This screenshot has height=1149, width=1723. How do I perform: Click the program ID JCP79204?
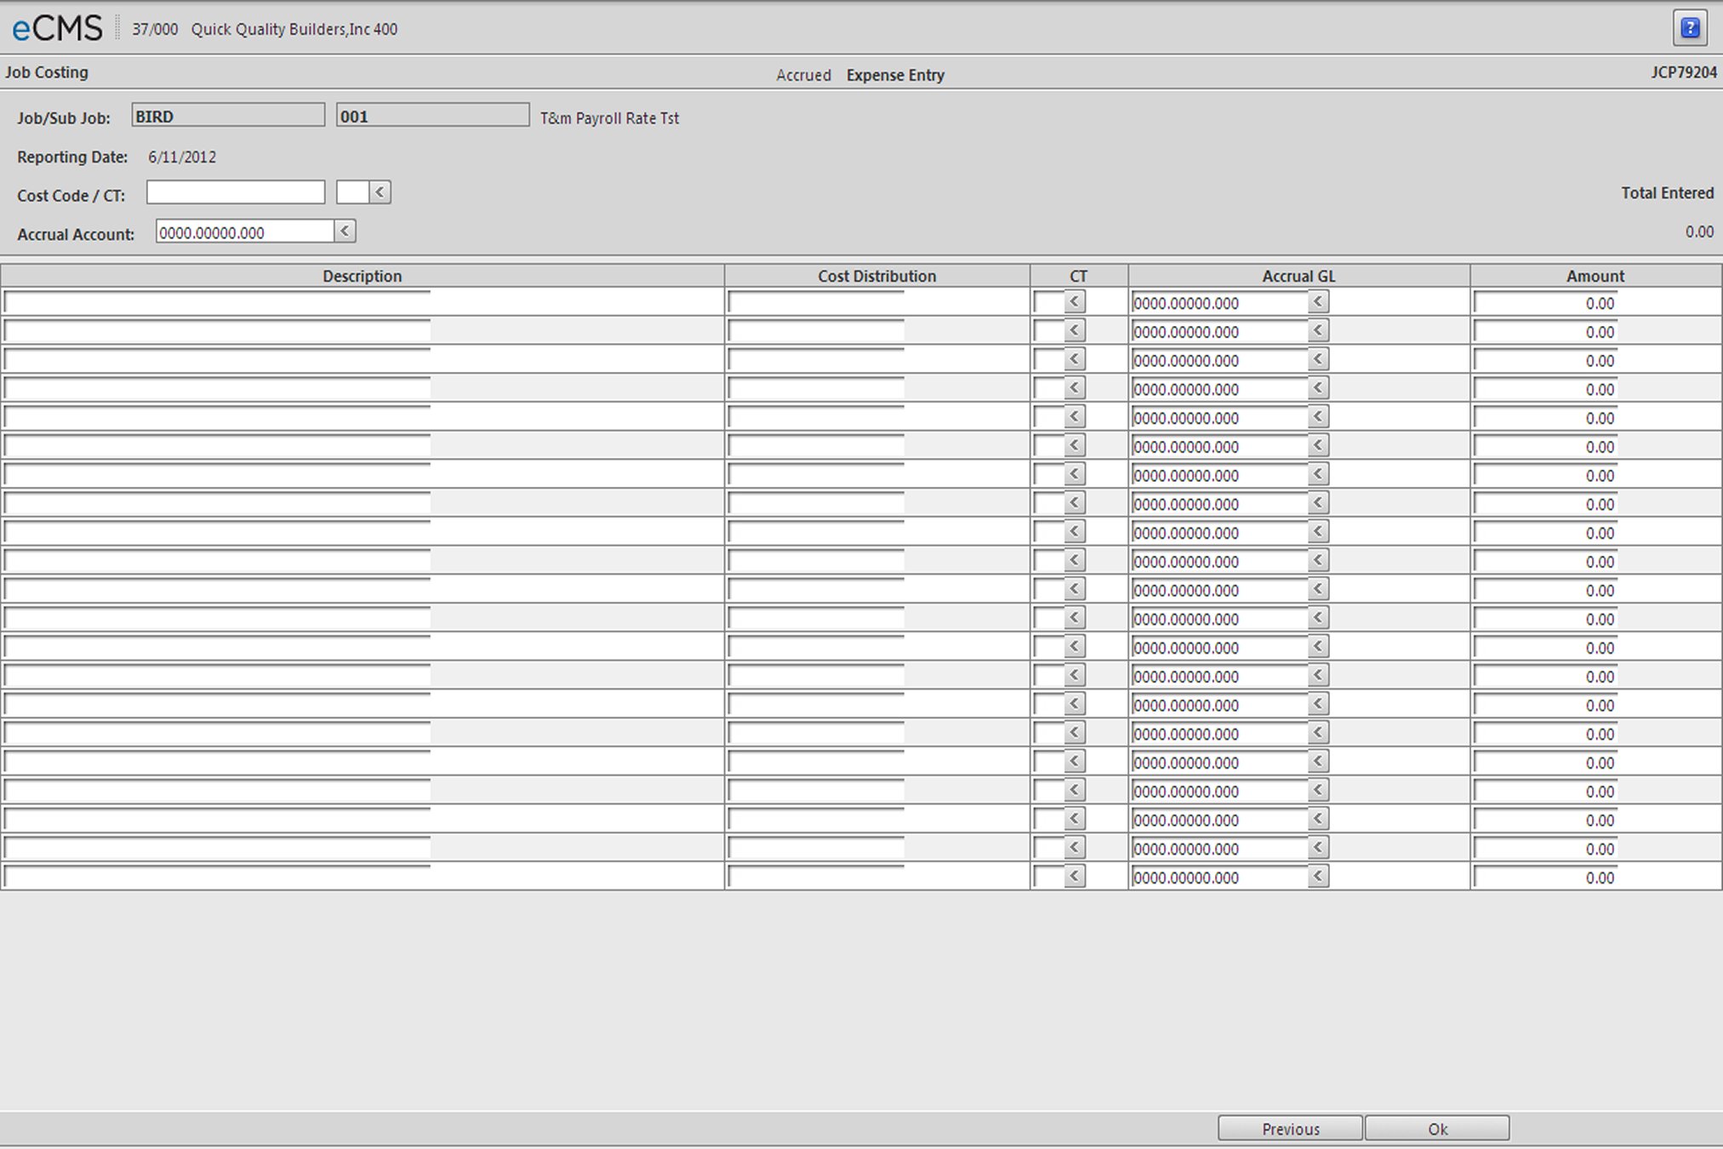(x=1684, y=72)
